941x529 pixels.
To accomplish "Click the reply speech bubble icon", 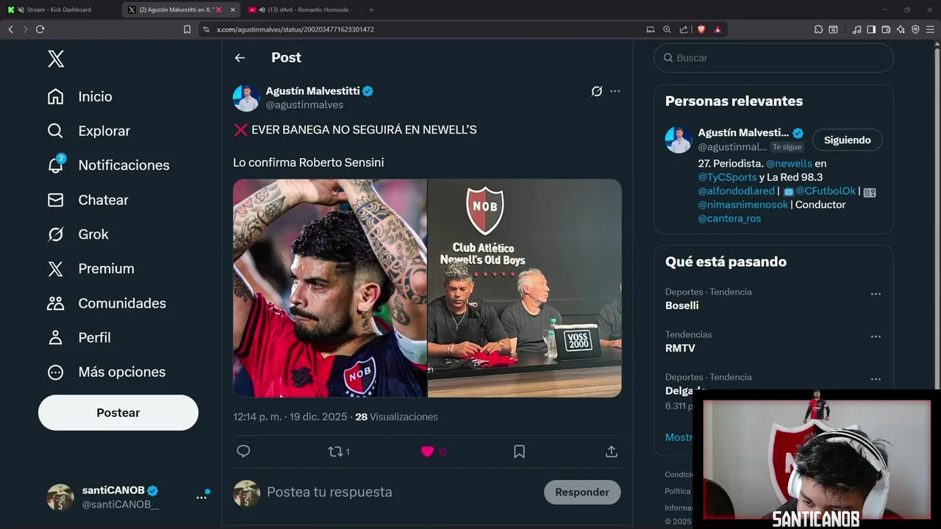I will (x=243, y=451).
